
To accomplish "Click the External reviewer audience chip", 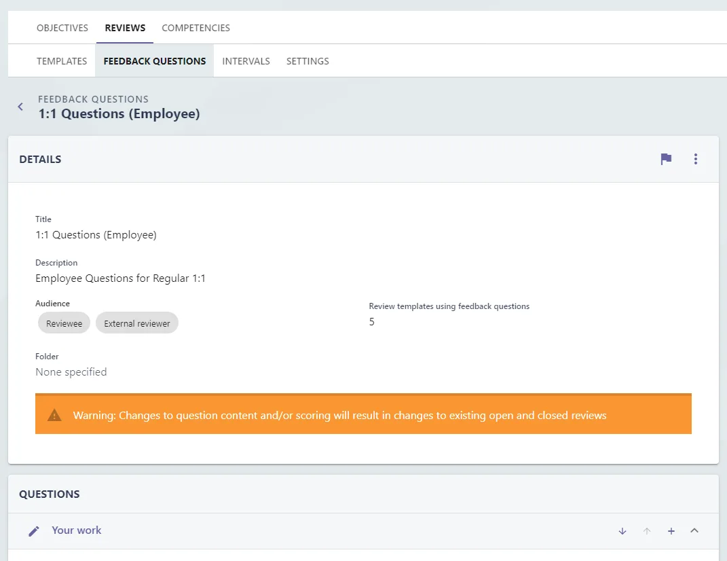I will coord(136,323).
